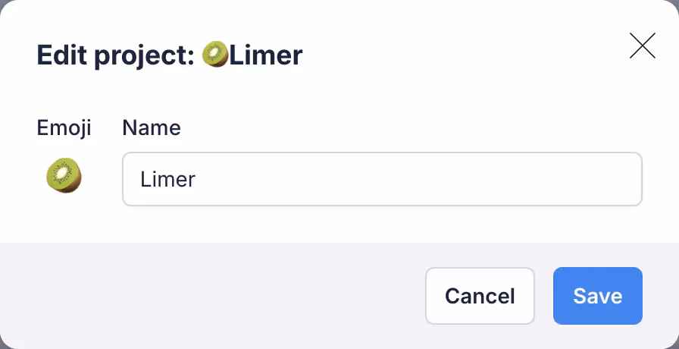The image size is (679, 349).
Task: Save the project changes
Action: 597,295
